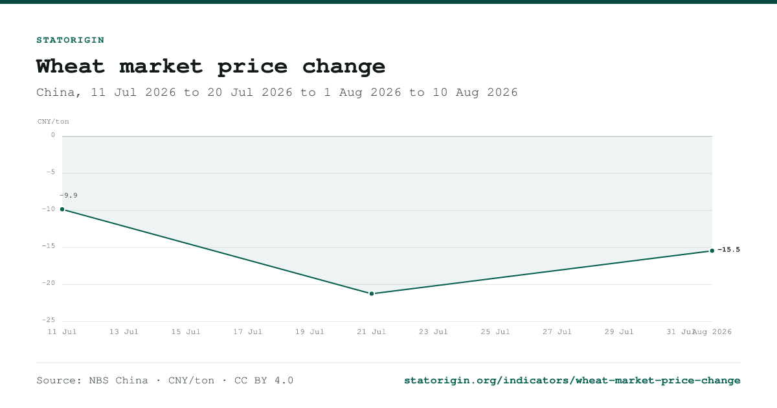The image size is (777, 408).
Task: Click the 19 Jul x-axis tick label
Action: (x=310, y=332)
